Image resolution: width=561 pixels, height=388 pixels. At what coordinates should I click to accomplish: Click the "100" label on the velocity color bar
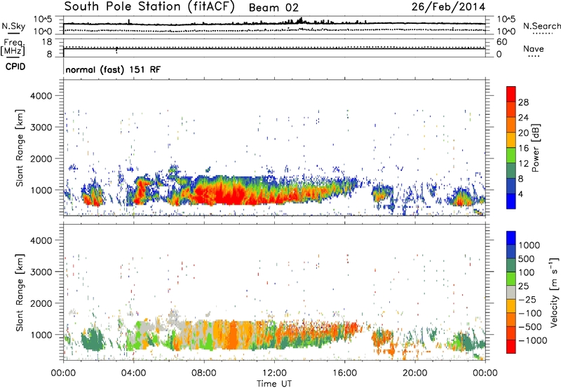click(x=526, y=272)
